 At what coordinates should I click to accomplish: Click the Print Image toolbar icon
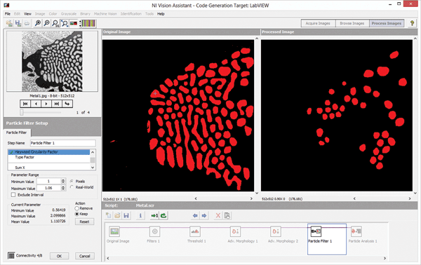tap(27, 23)
